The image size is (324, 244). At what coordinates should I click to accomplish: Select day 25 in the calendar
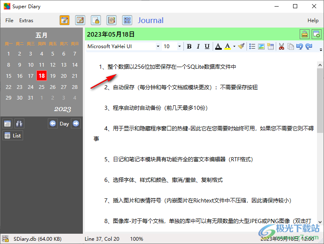pos(42,87)
